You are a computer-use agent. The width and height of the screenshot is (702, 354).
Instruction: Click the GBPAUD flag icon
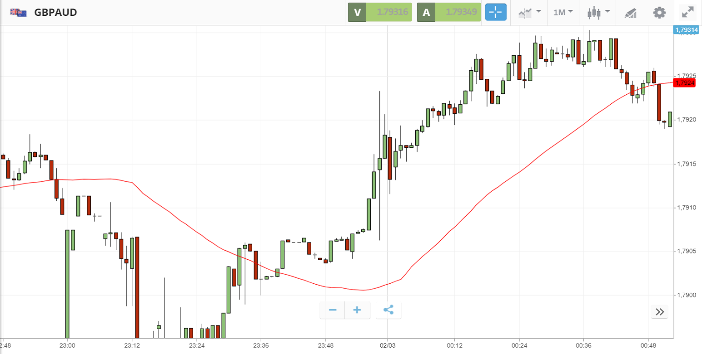pos(19,13)
